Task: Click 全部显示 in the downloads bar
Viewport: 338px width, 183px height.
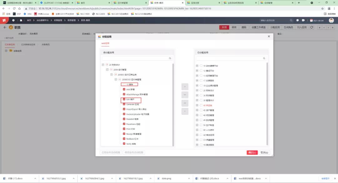Action: (325, 179)
